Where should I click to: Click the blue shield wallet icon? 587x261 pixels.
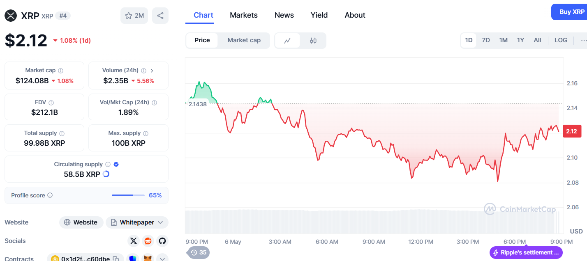point(133,259)
